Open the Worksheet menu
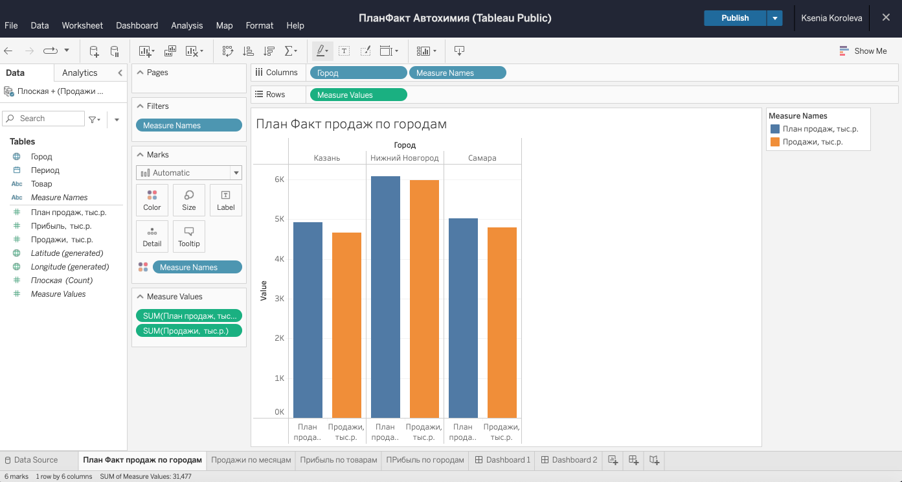This screenshot has height=482, width=902. click(82, 25)
